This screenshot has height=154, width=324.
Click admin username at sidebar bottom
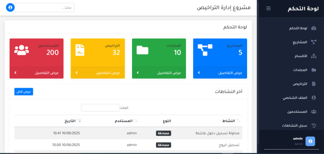click(298, 139)
